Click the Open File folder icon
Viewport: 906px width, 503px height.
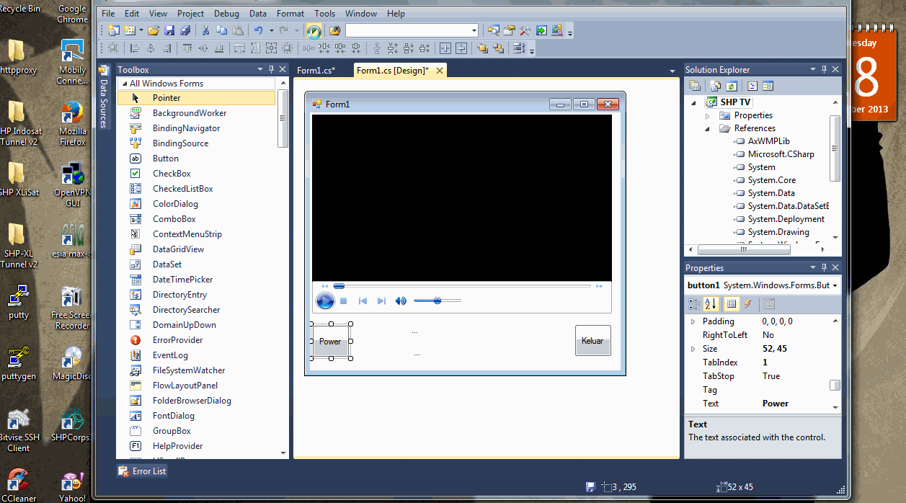[x=154, y=30]
